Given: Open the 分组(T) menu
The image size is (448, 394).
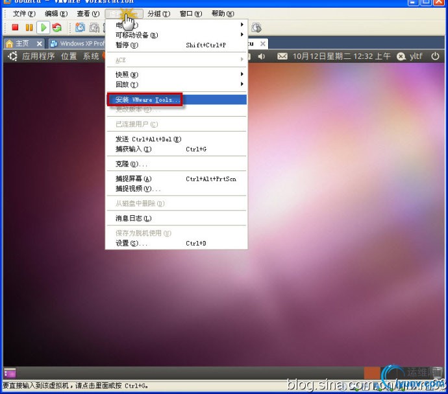Looking at the screenshot, I should (159, 14).
